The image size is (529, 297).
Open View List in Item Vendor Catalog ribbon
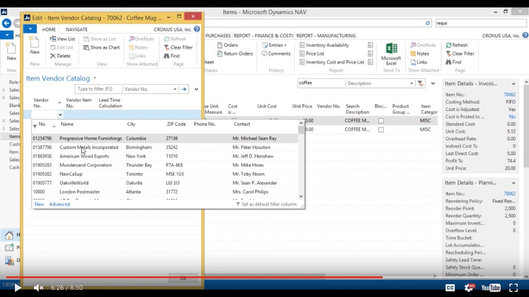pyautogui.click(x=62, y=39)
